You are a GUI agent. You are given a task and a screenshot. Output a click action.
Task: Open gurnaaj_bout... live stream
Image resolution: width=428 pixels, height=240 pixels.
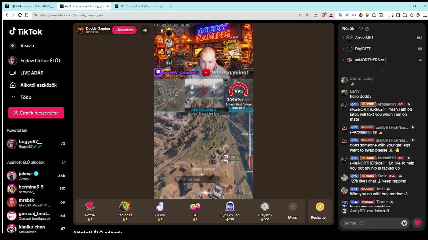[x=36, y=216]
